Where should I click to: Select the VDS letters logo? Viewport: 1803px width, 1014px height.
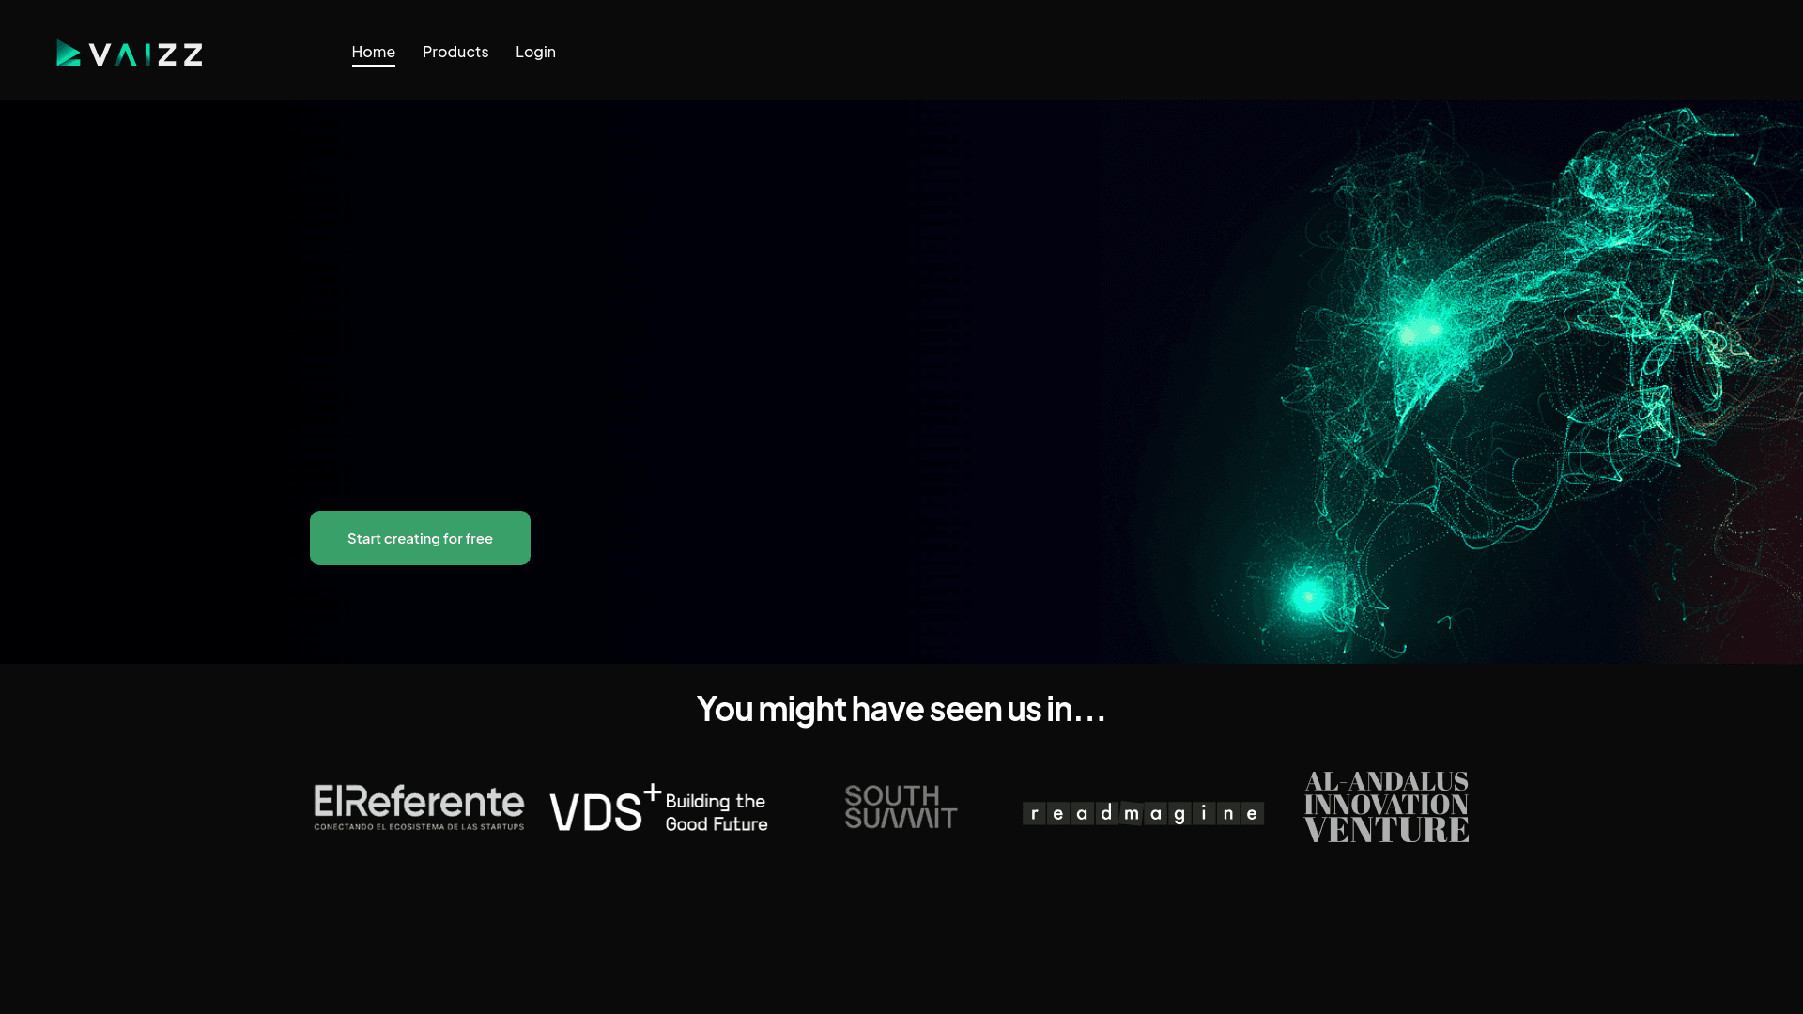click(595, 812)
